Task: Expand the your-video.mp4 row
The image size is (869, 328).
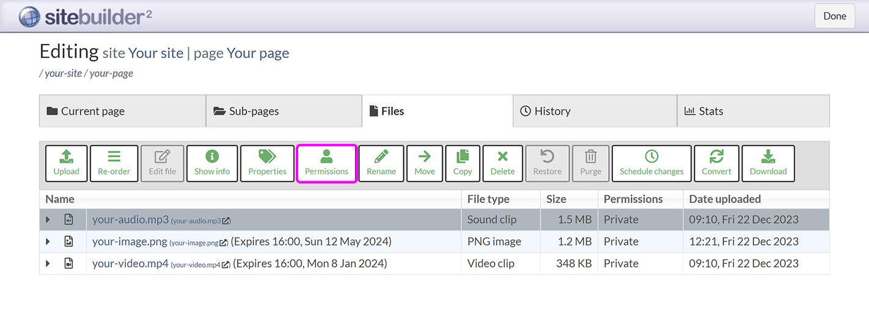Action: click(48, 264)
